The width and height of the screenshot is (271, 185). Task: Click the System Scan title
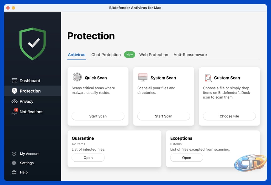tap(163, 78)
